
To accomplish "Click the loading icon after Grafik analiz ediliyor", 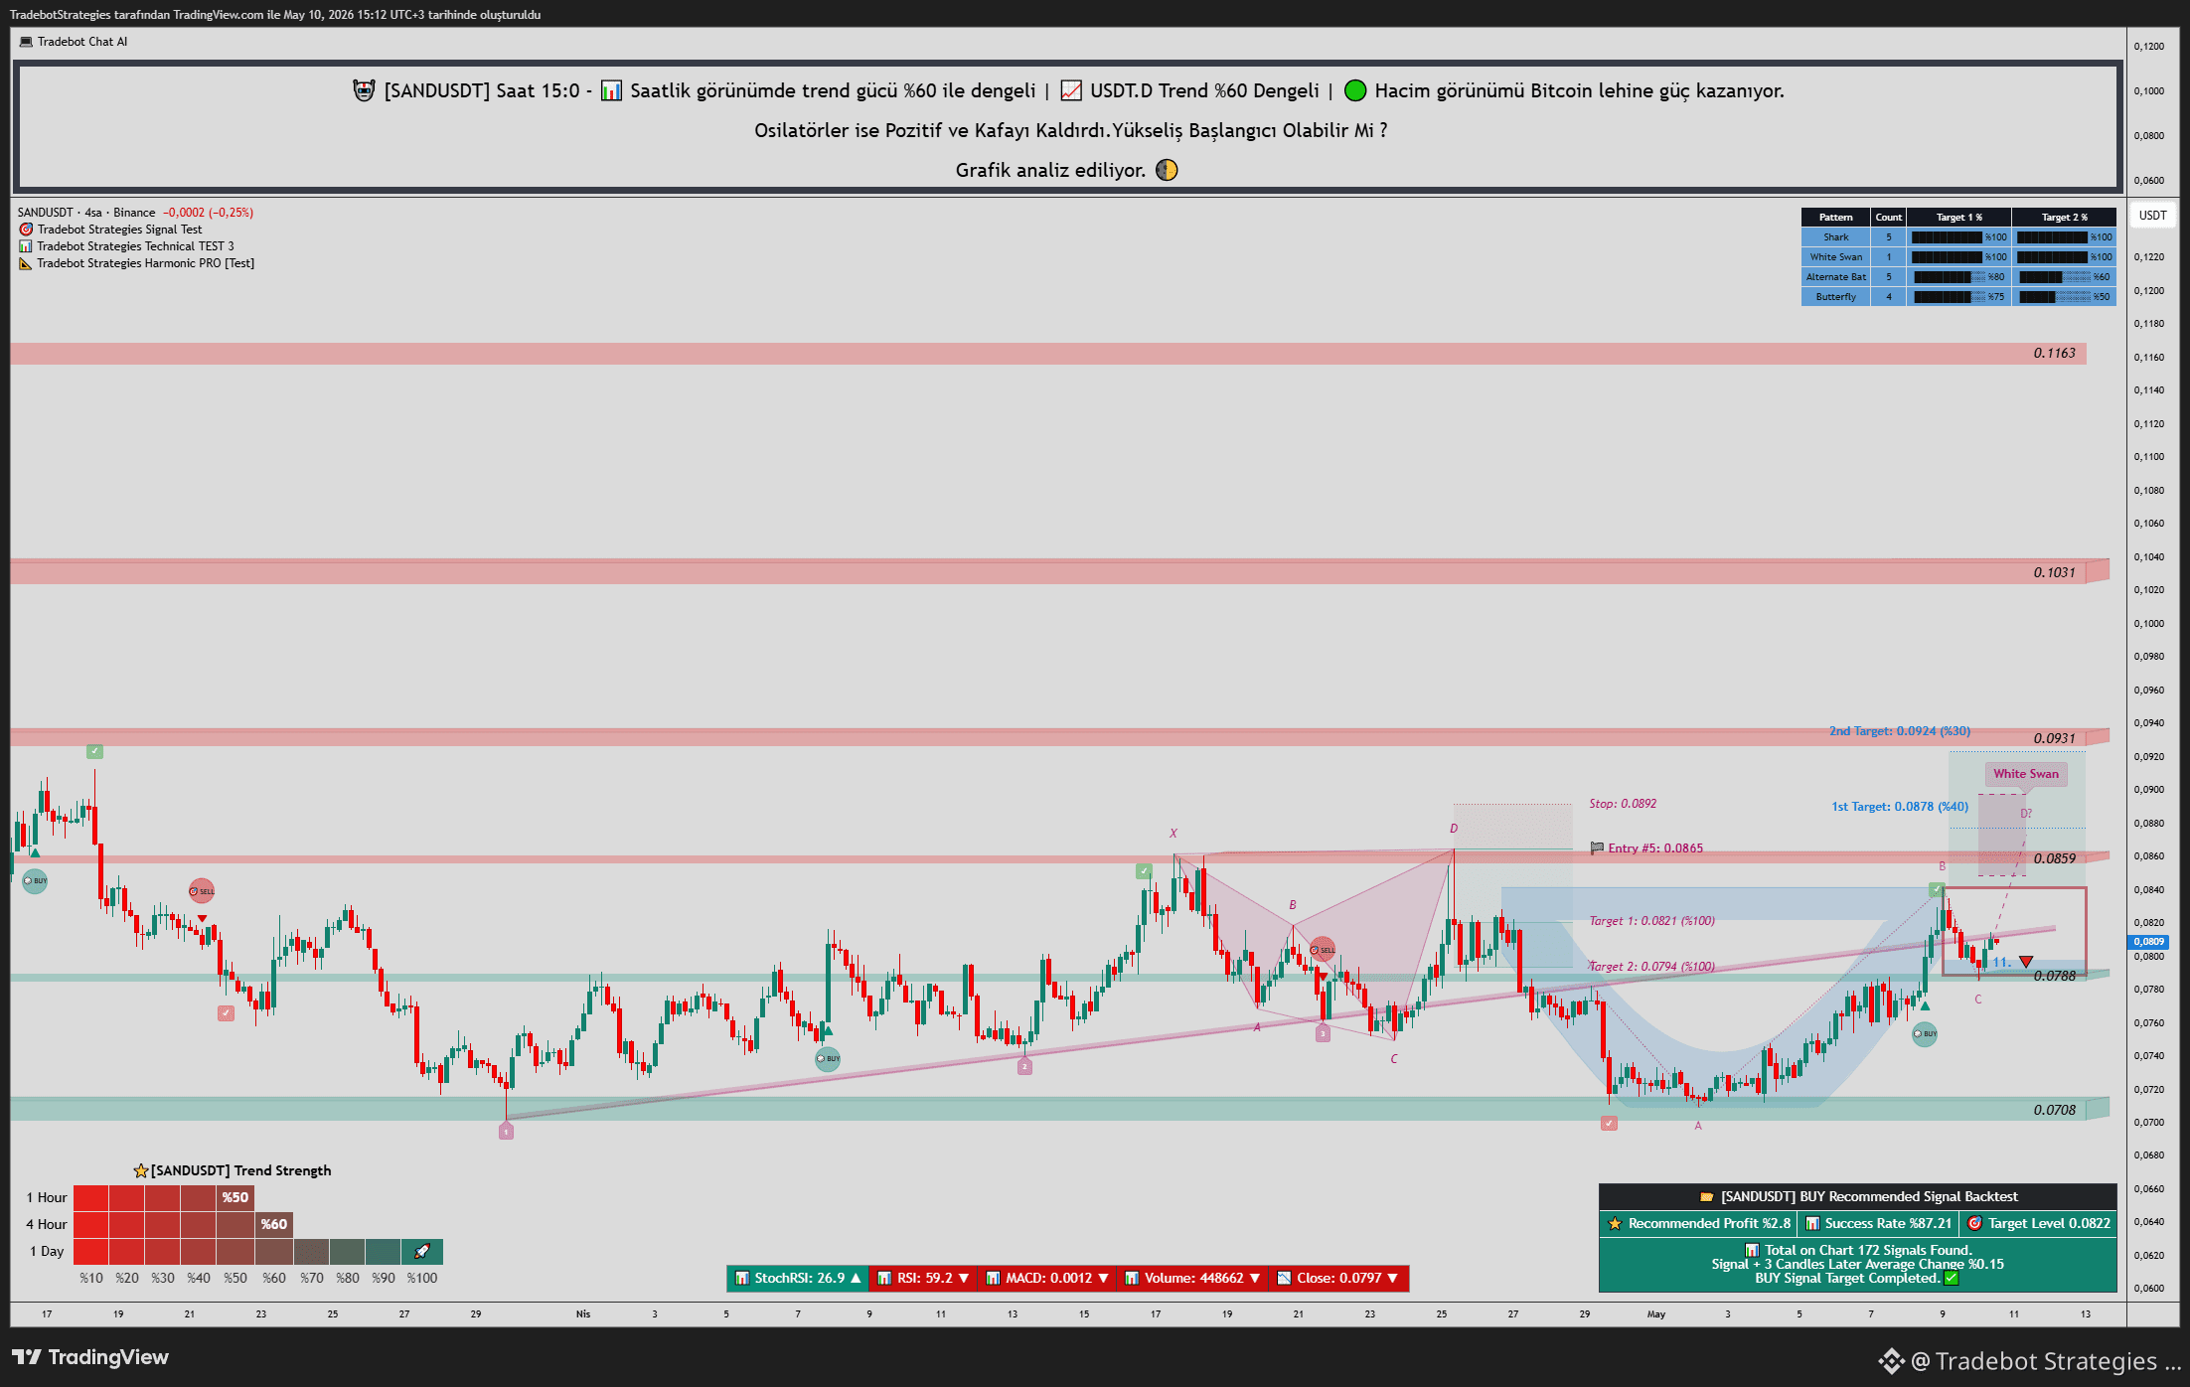I will (x=1167, y=170).
